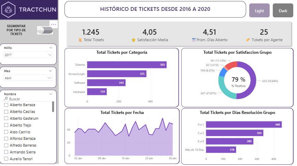Open the three-dots more options menu
The height and width of the screenshot is (166, 297).
click(x=54, y=24)
